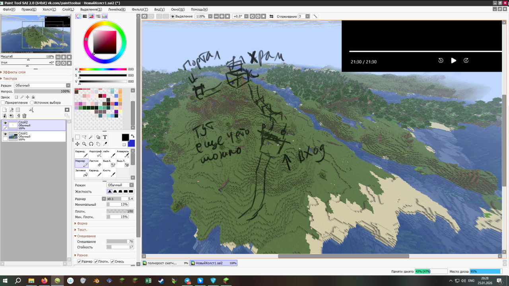This screenshot has height=286, width=509.
Task: Create a new layer folder
Action: coord(17,110)
